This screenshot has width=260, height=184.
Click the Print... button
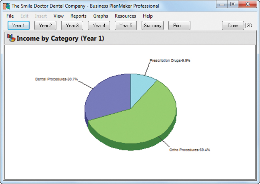179,25
